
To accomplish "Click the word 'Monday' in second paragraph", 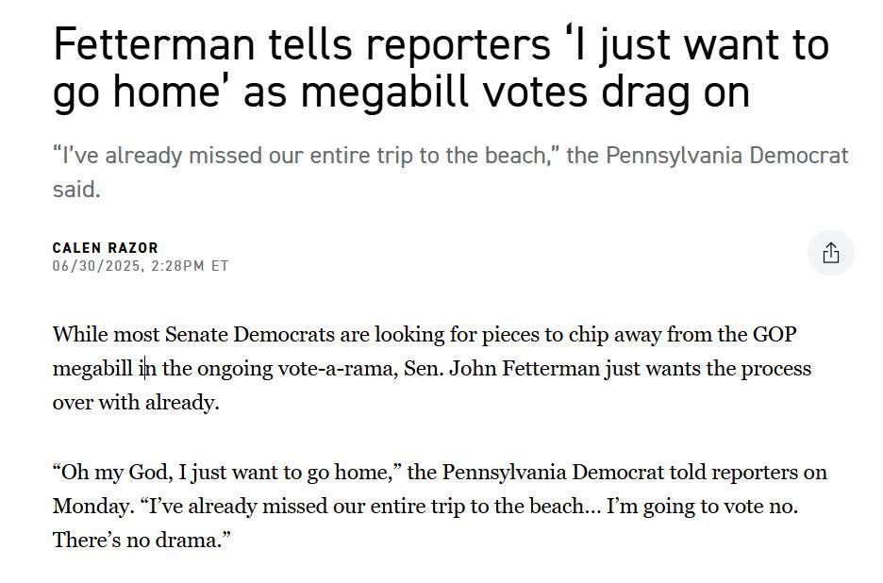I will [x=91, y=507].
